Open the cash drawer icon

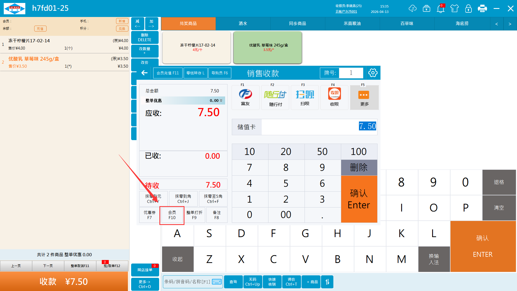[x=427, y=9]
